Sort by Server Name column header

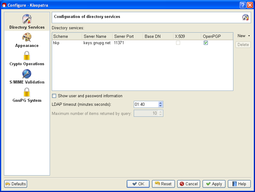pos(97,36)
